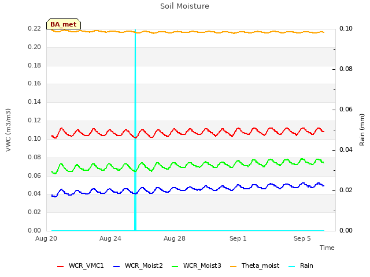
Task: Toggle the Rain legend entry
Action: [x=301, y=265]
